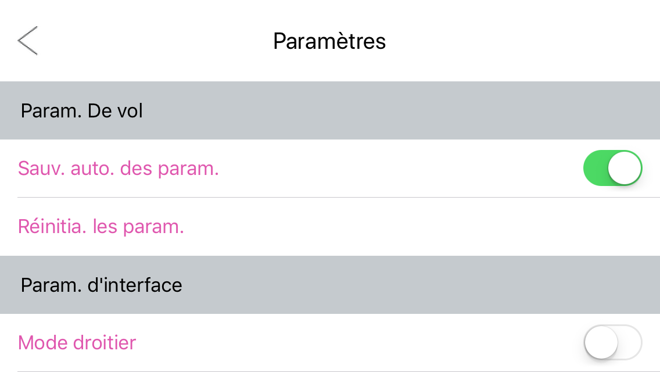Click the Param. De vol section header

coord(82,110)
